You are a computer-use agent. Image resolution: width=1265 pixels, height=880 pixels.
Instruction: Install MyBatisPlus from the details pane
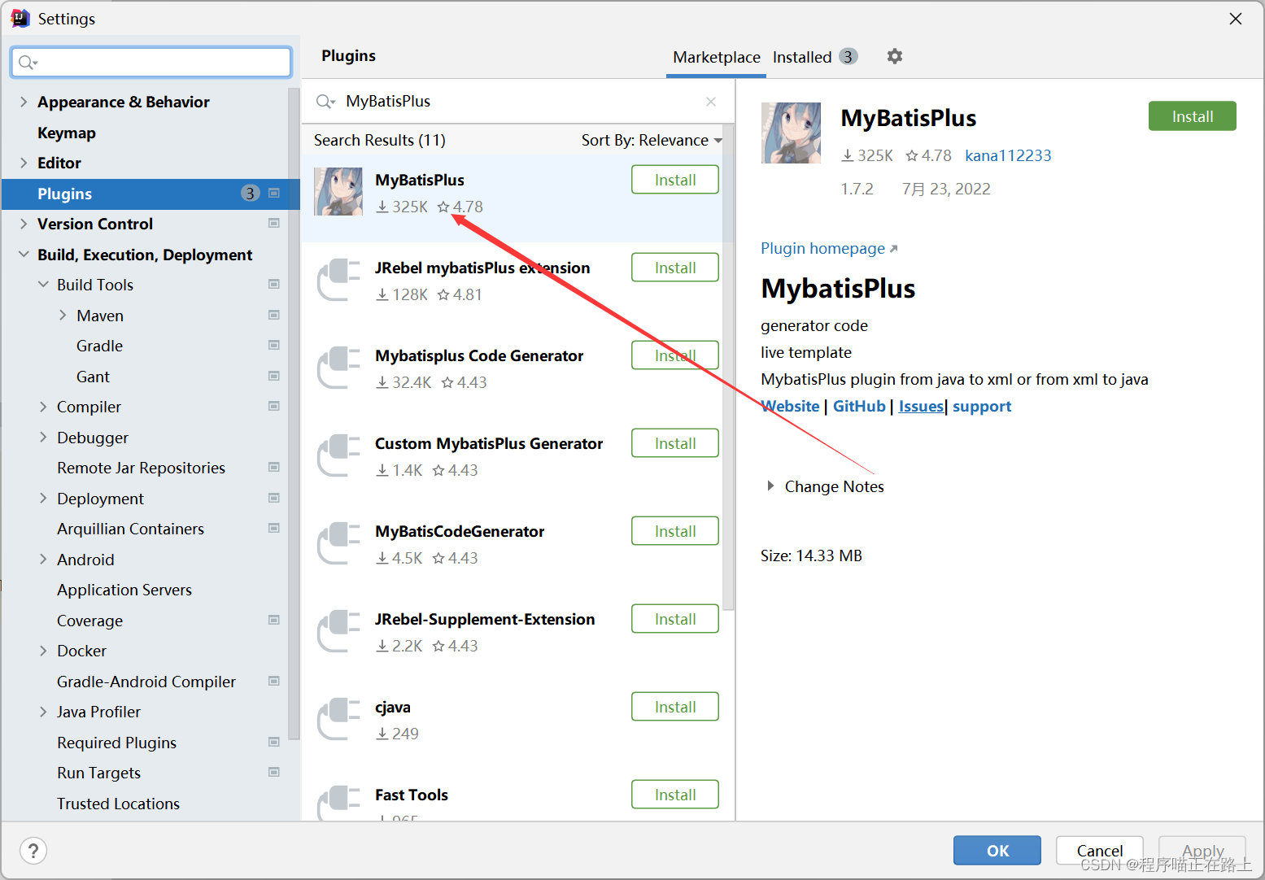click(x=1192, y=116)
